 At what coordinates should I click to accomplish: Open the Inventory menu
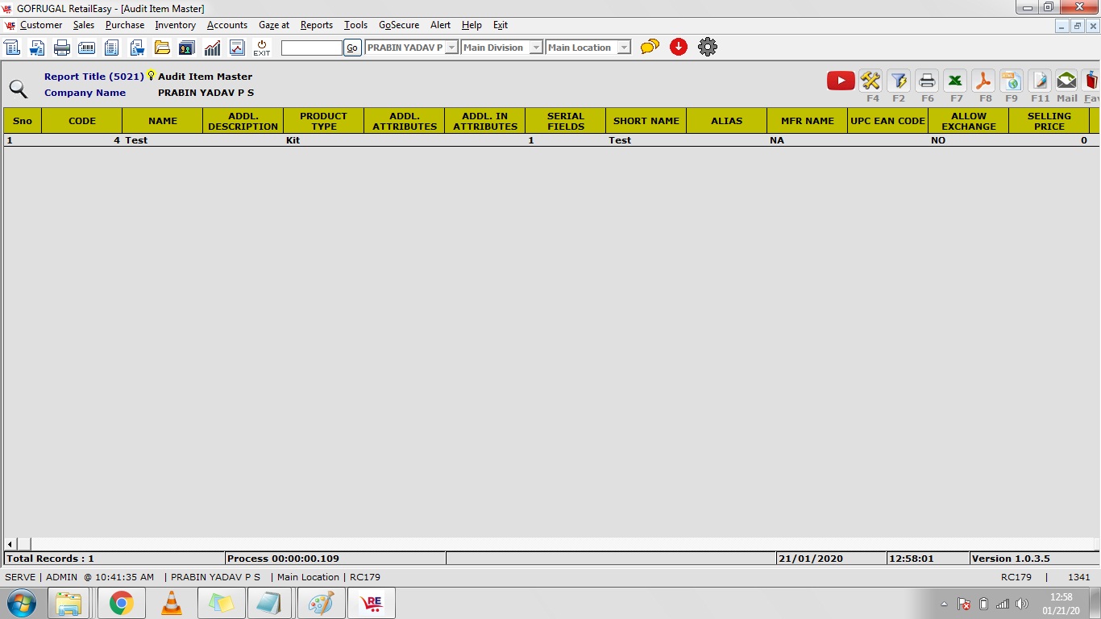(x=176, y=25)
